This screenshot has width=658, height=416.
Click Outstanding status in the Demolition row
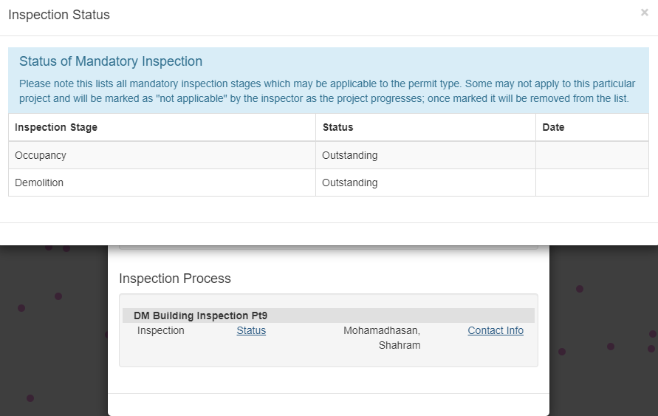[350, 183]
